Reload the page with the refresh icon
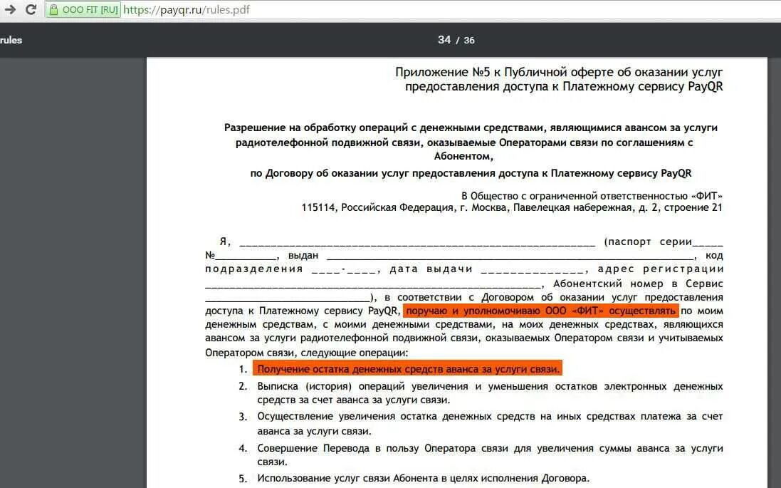Image resolution: width=781 pixels, height=488 pixels. click(31, 9)
